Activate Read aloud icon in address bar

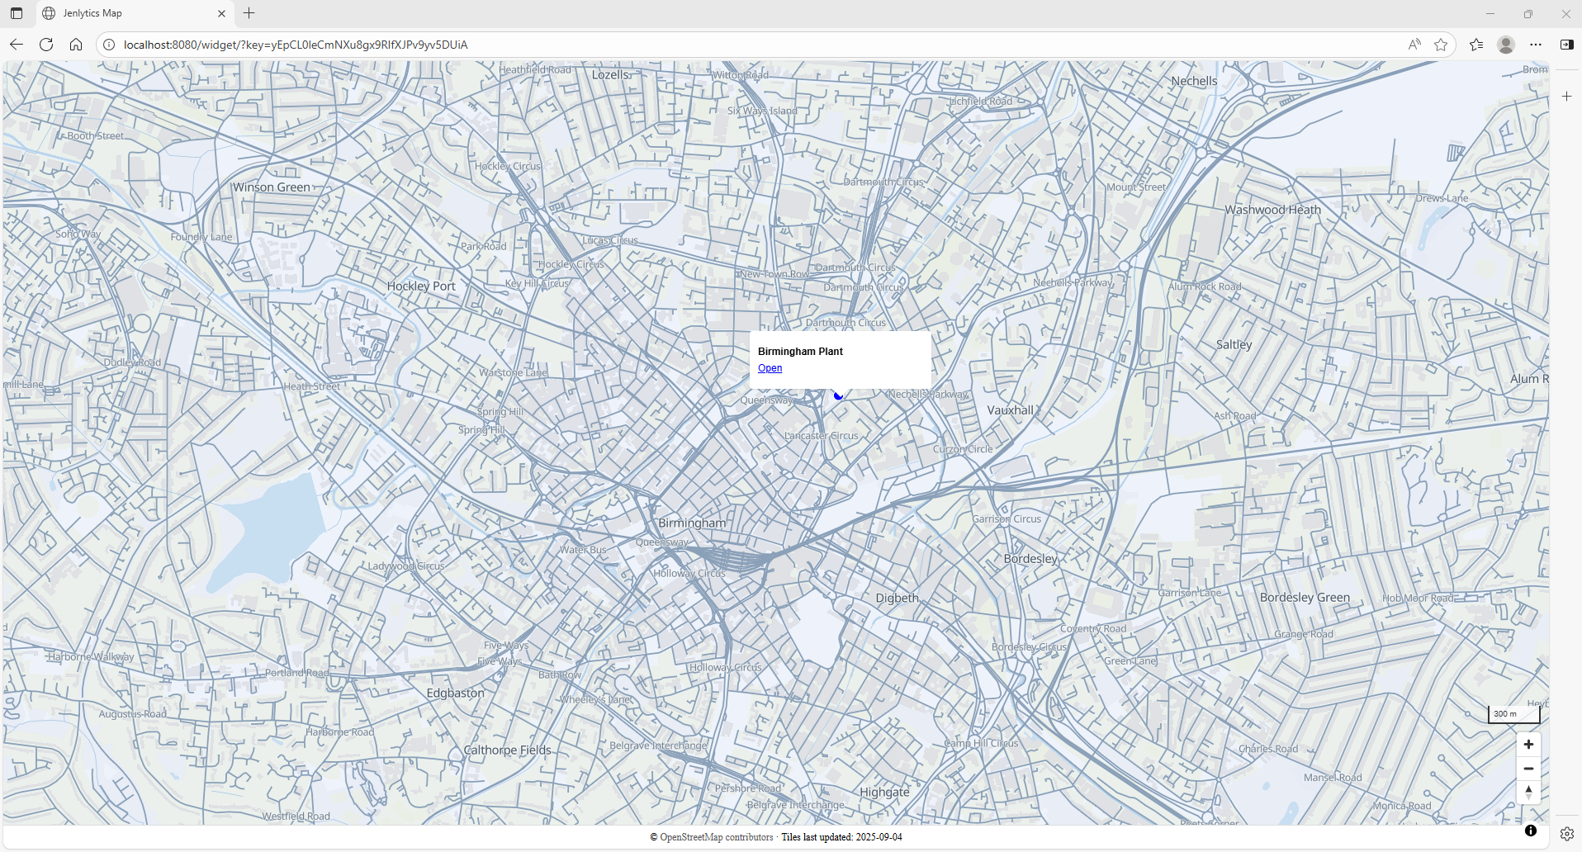tap(1414, 45)
